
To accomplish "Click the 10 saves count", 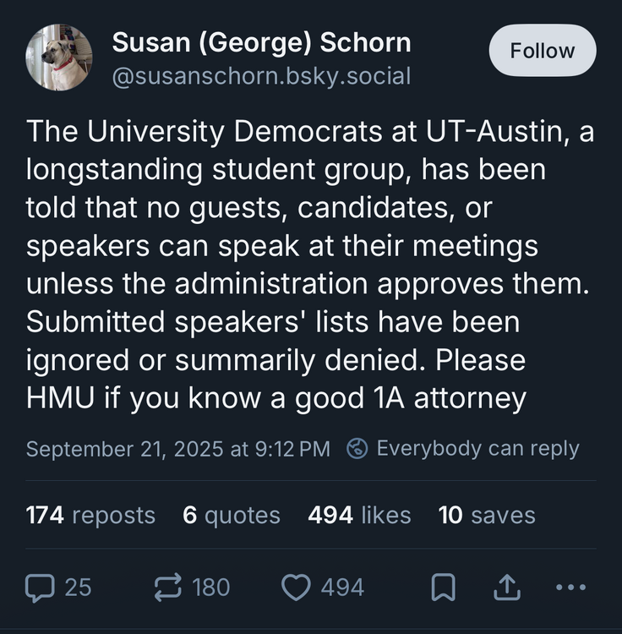I will [486, 515].
